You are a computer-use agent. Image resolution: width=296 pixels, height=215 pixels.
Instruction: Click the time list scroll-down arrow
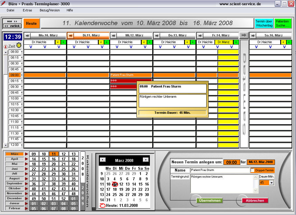[x=6, y=145]
